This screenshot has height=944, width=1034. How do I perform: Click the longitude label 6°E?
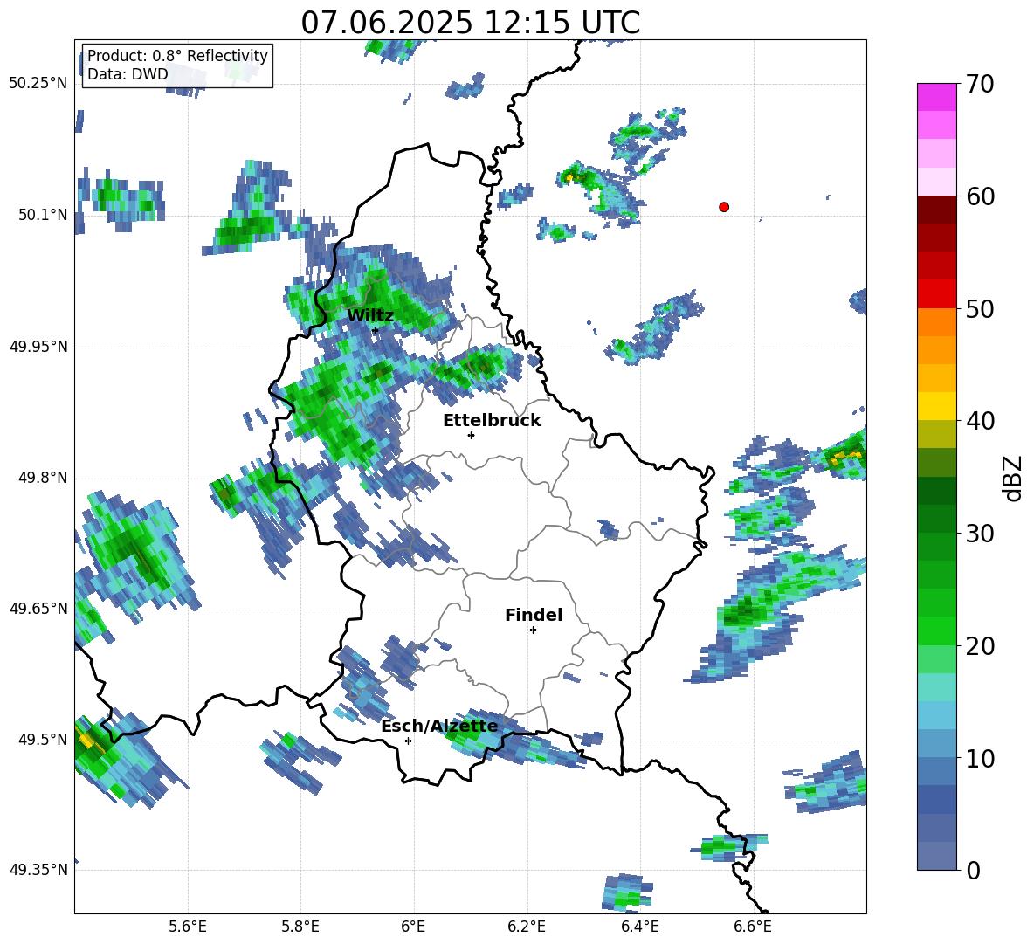pos(413,927)
